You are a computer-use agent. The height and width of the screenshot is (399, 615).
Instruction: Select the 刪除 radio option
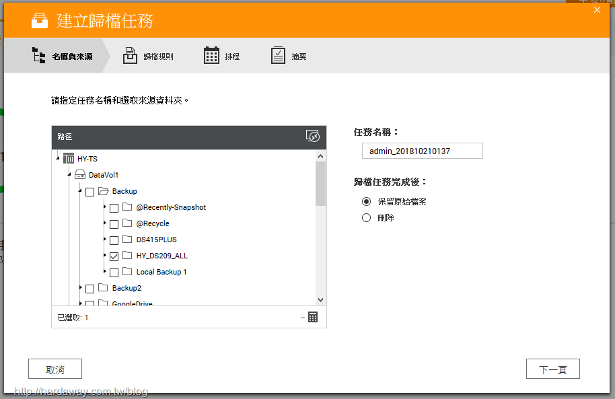(366, 218)
